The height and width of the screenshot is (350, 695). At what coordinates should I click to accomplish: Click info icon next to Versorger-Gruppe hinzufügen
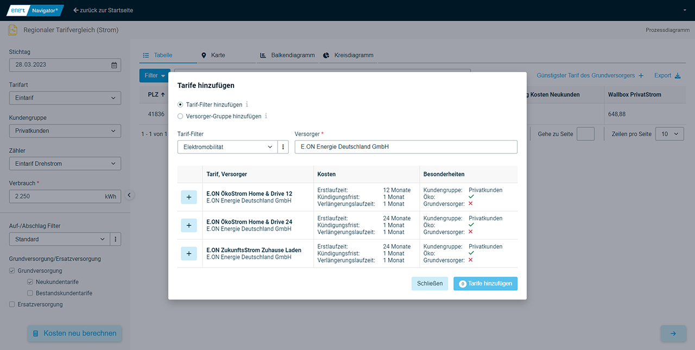coord(266,116)
